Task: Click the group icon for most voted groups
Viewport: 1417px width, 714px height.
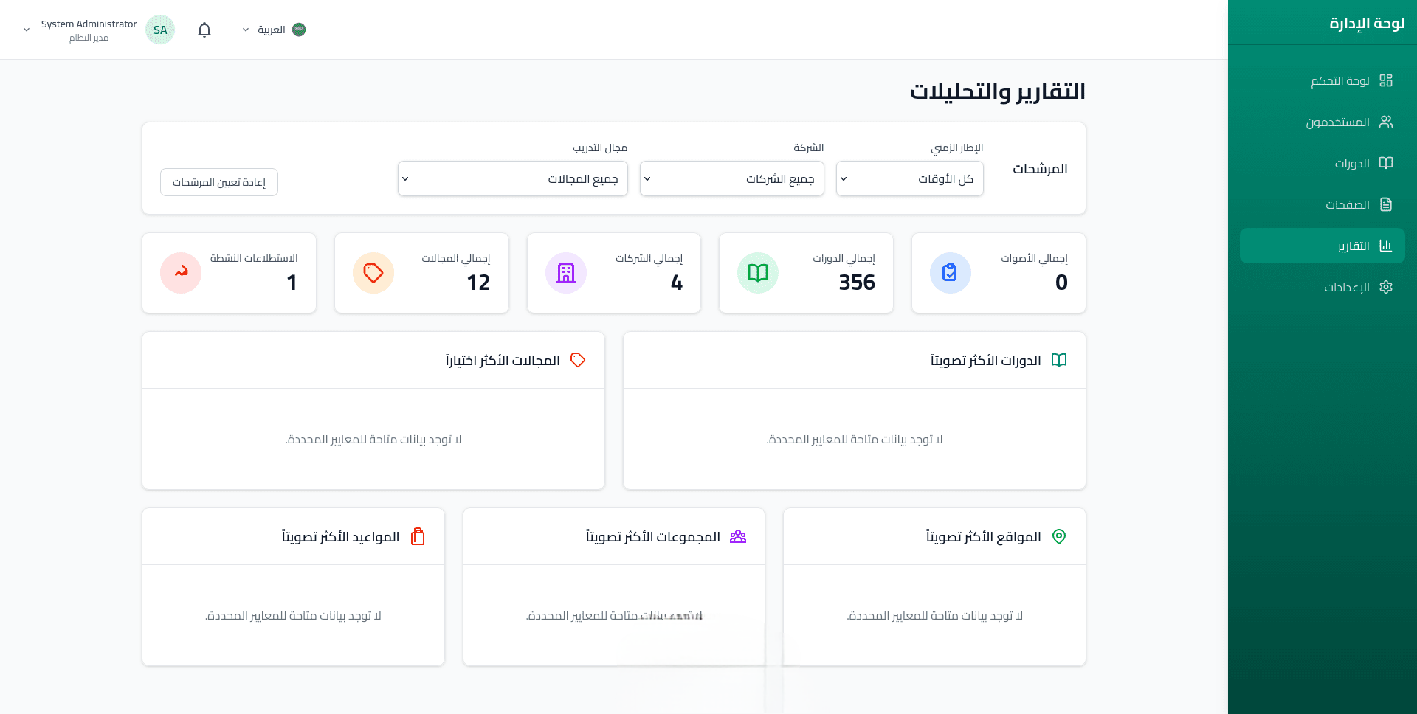Action: (x=738, y=536)
